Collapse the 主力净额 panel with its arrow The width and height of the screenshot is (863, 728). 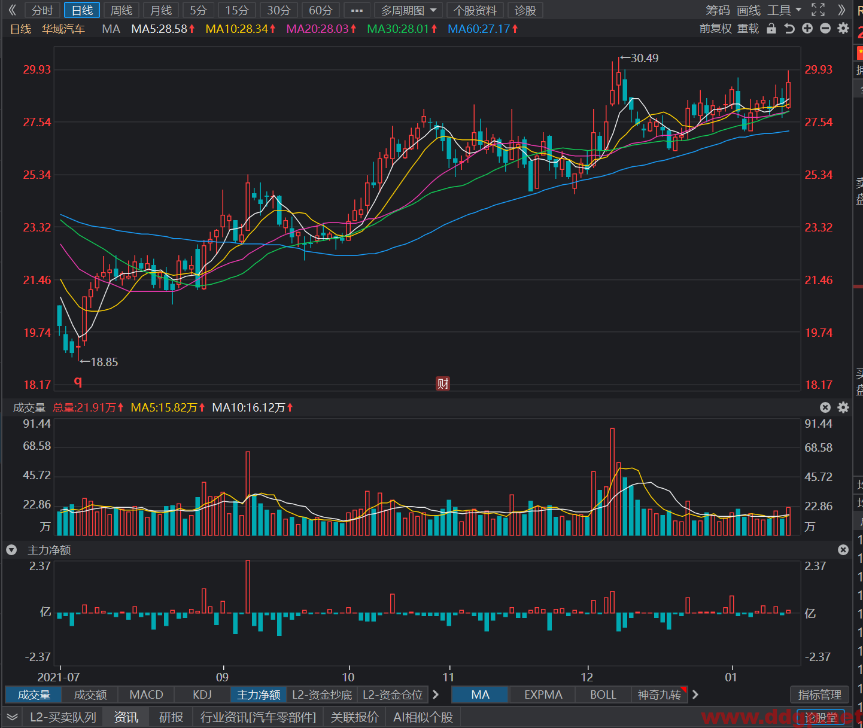[x=11, y=550]
